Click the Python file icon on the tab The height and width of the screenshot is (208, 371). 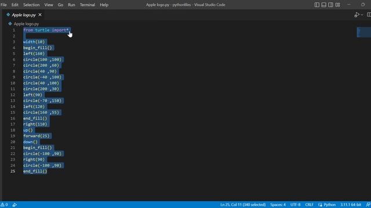8,14
